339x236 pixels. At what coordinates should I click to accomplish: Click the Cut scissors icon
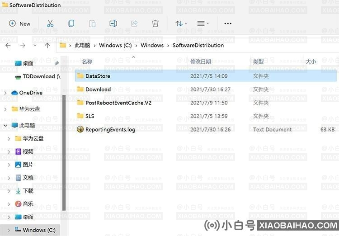tap(50, 24)
